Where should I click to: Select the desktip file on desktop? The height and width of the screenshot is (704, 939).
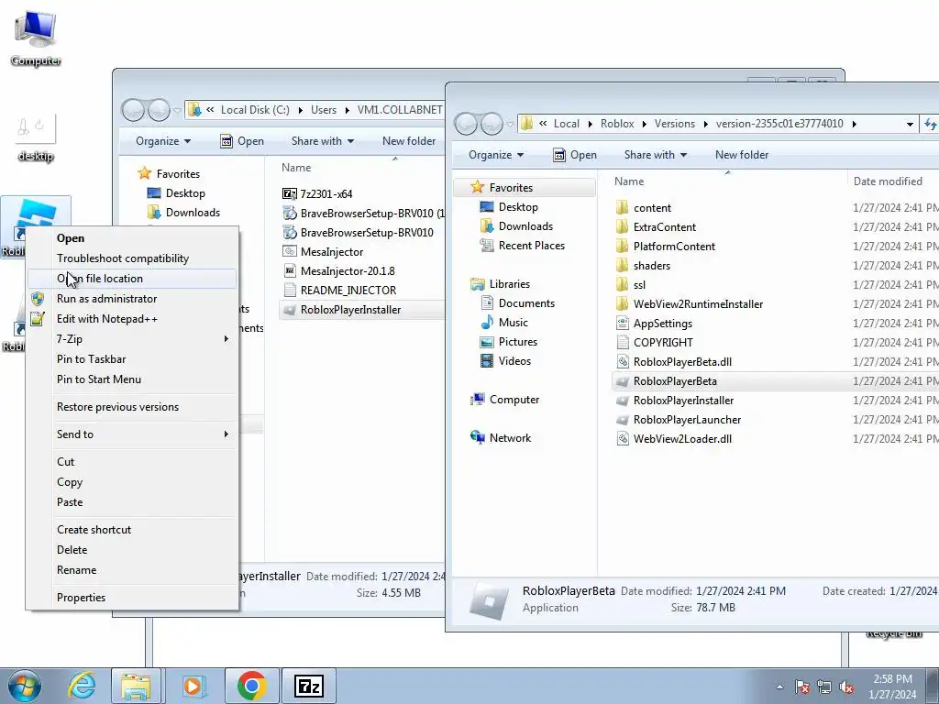[x=36, y=137]
